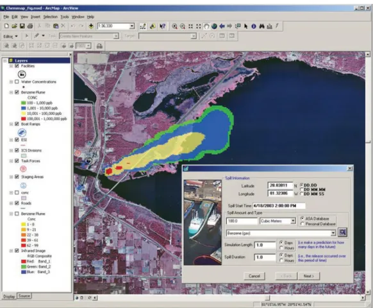The image size is (373, 308).
Task: Uncheck the Facilities layer
Action: coord(17,66)
